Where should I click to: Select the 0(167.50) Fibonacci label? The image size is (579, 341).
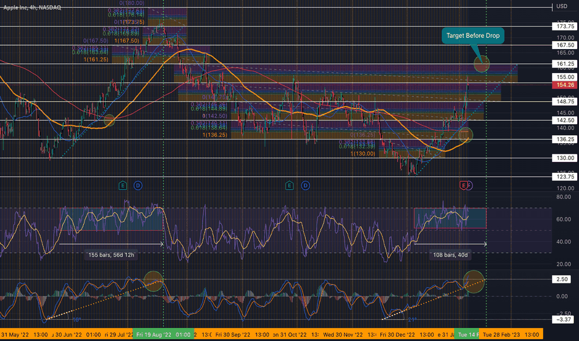pyautogui.click(x=96, y=40)
